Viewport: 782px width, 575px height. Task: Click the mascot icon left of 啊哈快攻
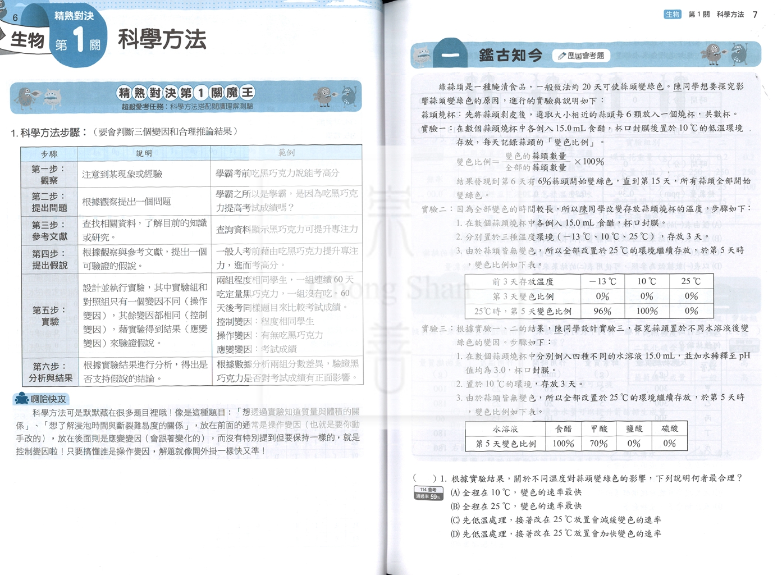coord(22,399)
